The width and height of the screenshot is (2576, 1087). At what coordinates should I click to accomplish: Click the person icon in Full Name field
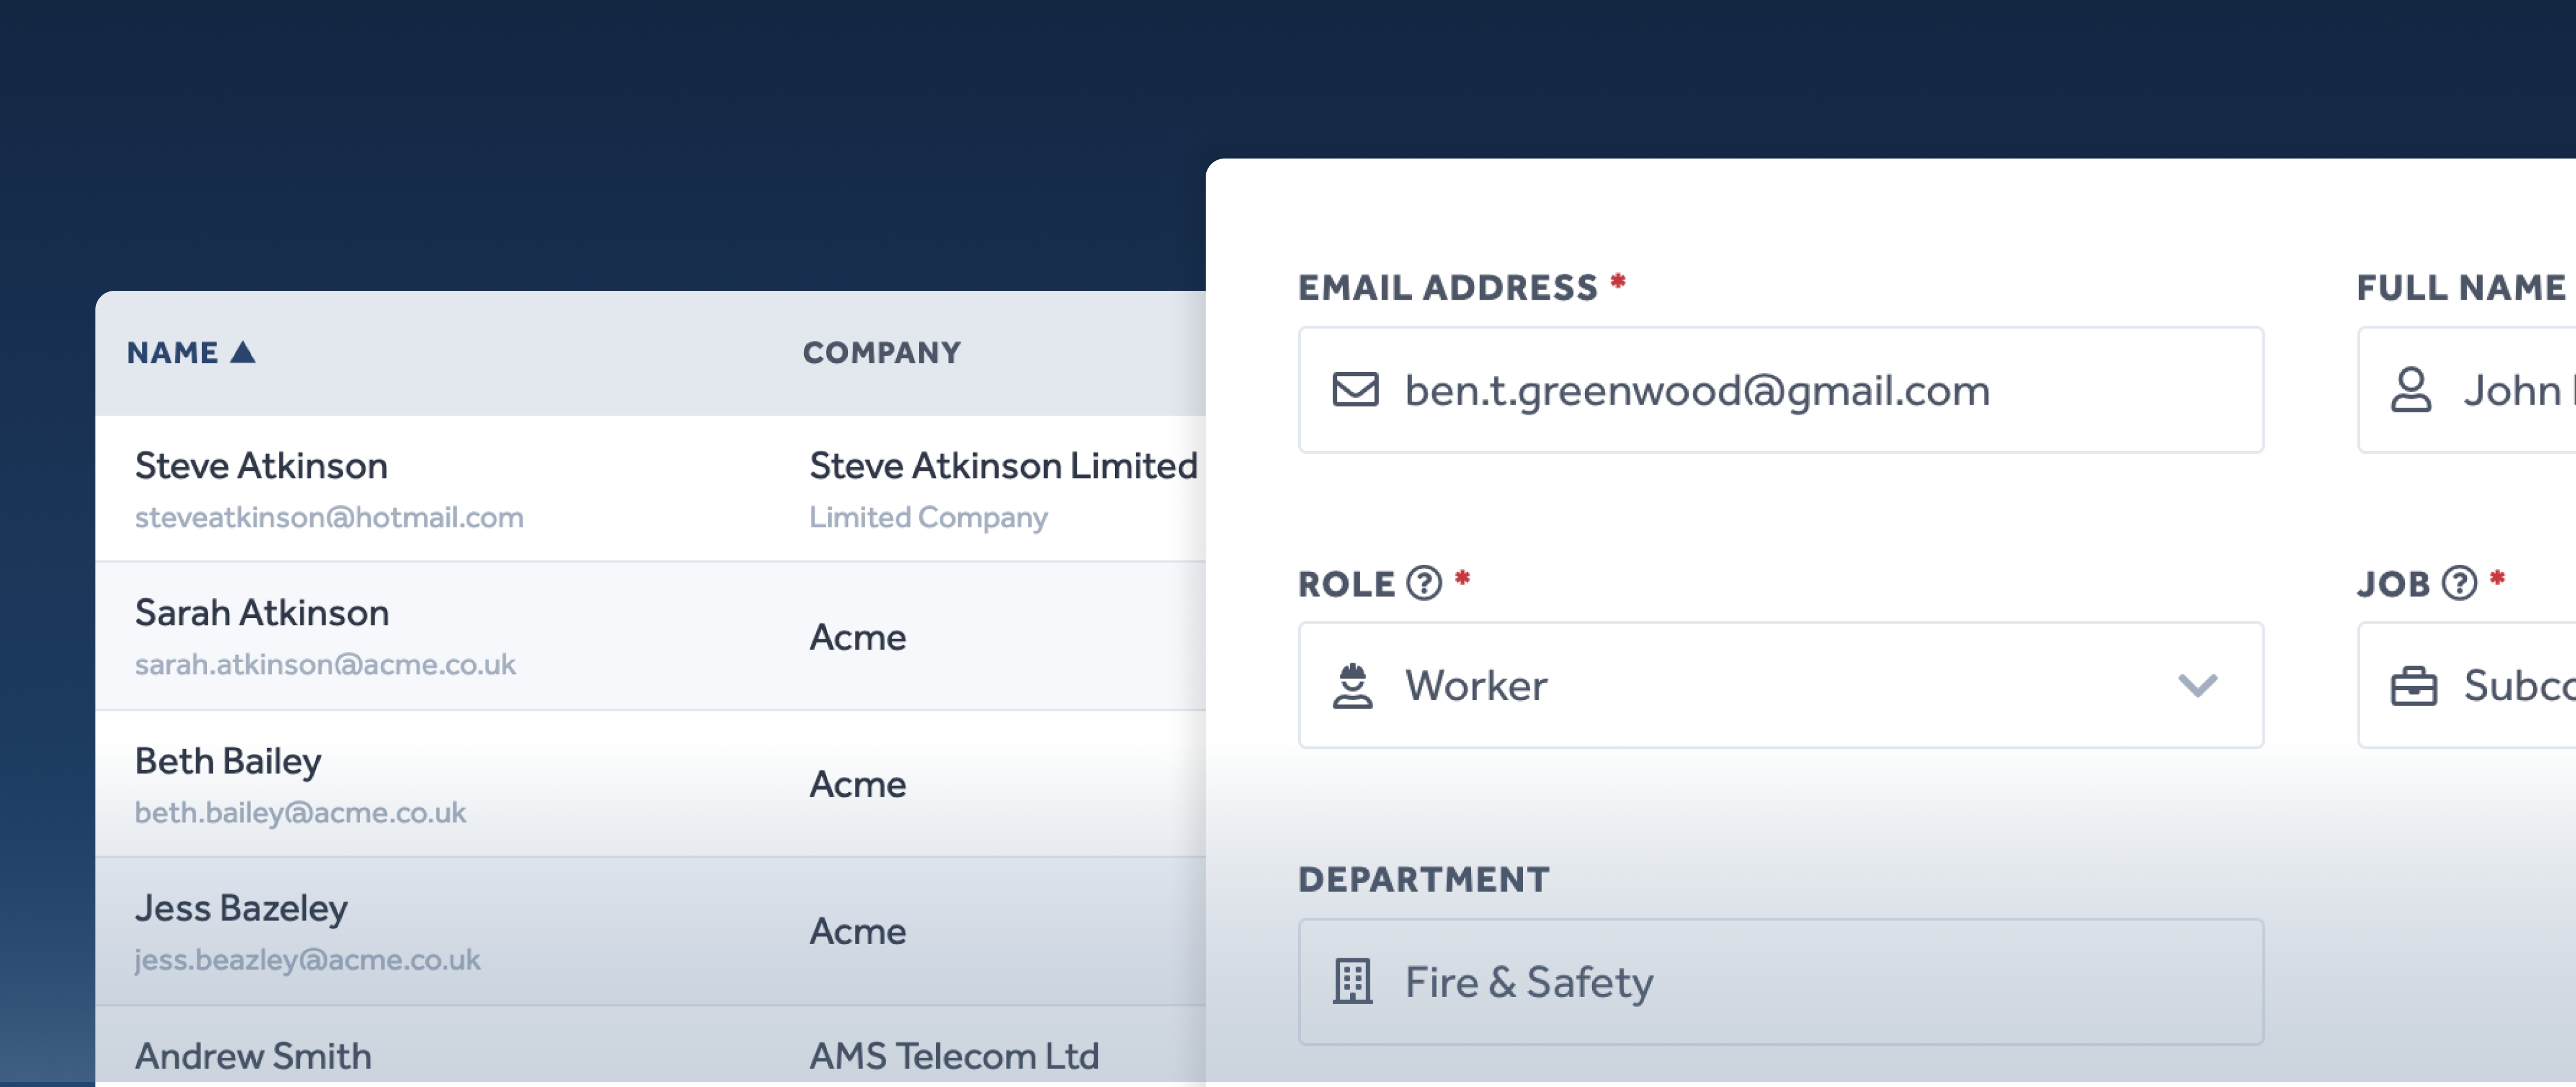tap(2410, 390)
